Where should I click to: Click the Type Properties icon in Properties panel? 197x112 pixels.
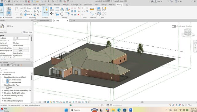(9, 9)
